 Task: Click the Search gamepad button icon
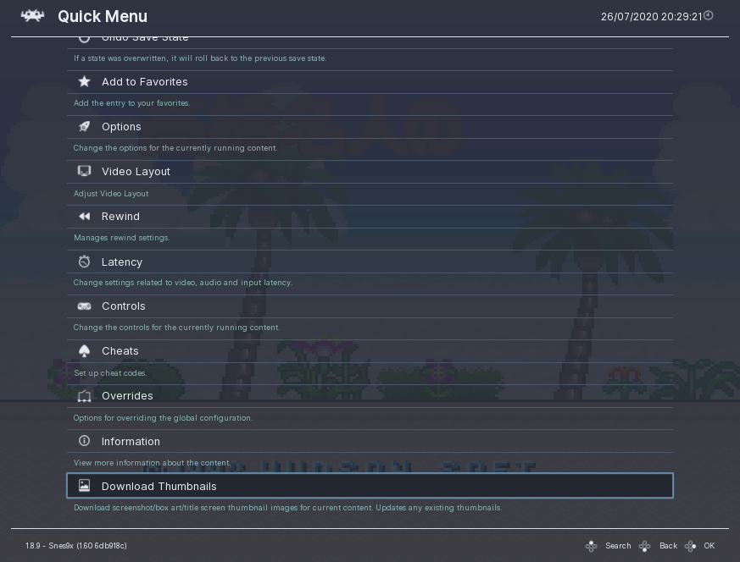click(591, 546)
